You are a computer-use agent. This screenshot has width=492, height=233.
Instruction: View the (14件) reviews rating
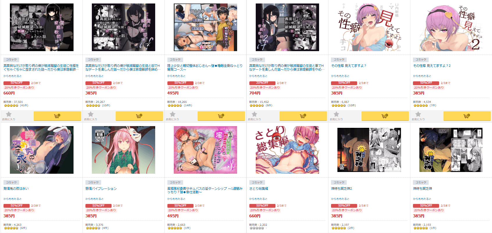click(180, 105)
